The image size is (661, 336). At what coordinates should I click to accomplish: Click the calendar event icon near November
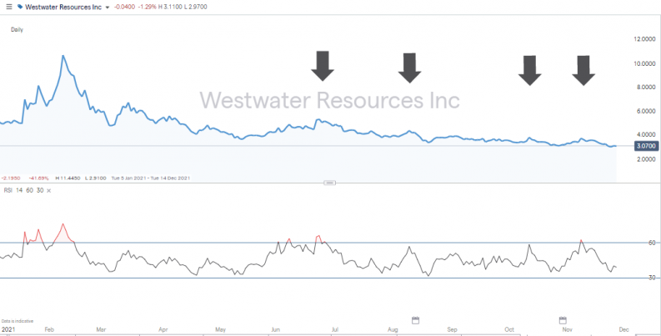[563, 320]
